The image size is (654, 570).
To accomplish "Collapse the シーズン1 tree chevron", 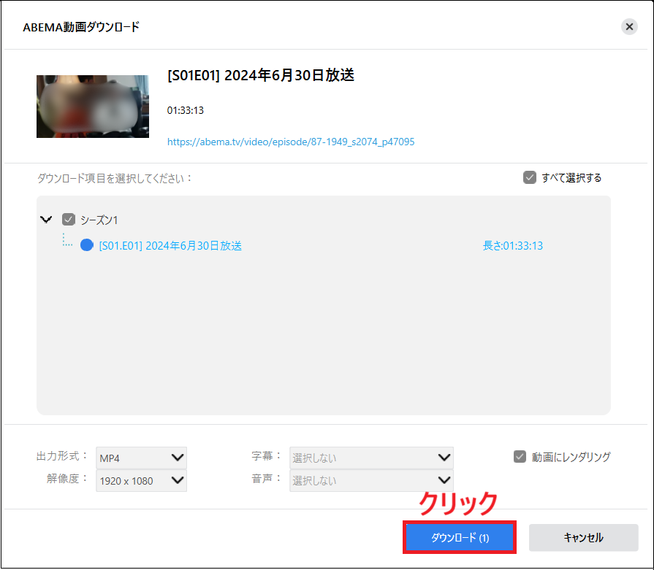I will (46, 220).
